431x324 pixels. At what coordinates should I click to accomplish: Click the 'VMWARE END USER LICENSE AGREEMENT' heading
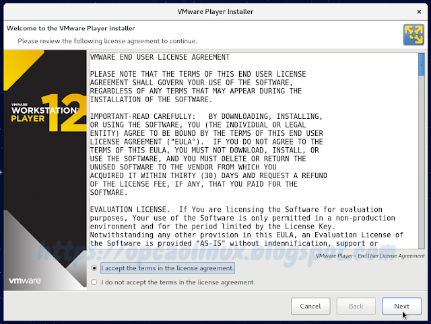coord(160,57)
